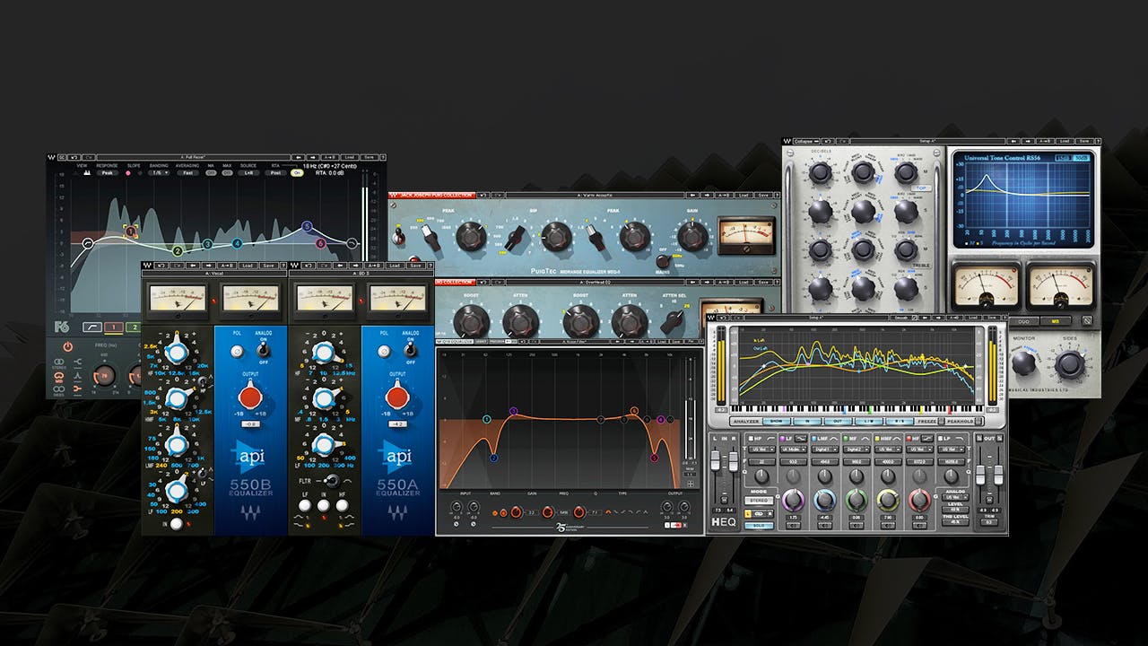Open the H-EQ HP filter type dropdown
The image size is (1148, 646).
pos(761,450)
